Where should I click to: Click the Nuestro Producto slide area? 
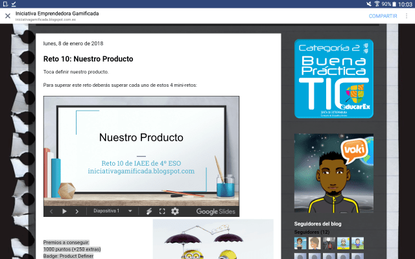(x=141, y=150)
